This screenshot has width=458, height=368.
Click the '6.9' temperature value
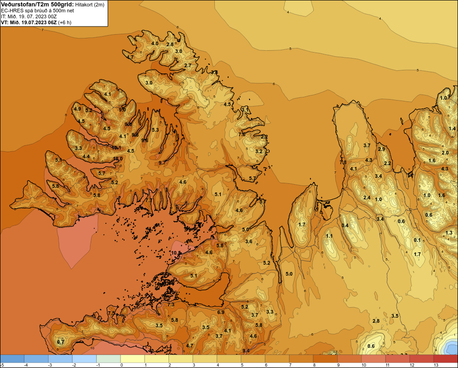(x=221, y=312)
